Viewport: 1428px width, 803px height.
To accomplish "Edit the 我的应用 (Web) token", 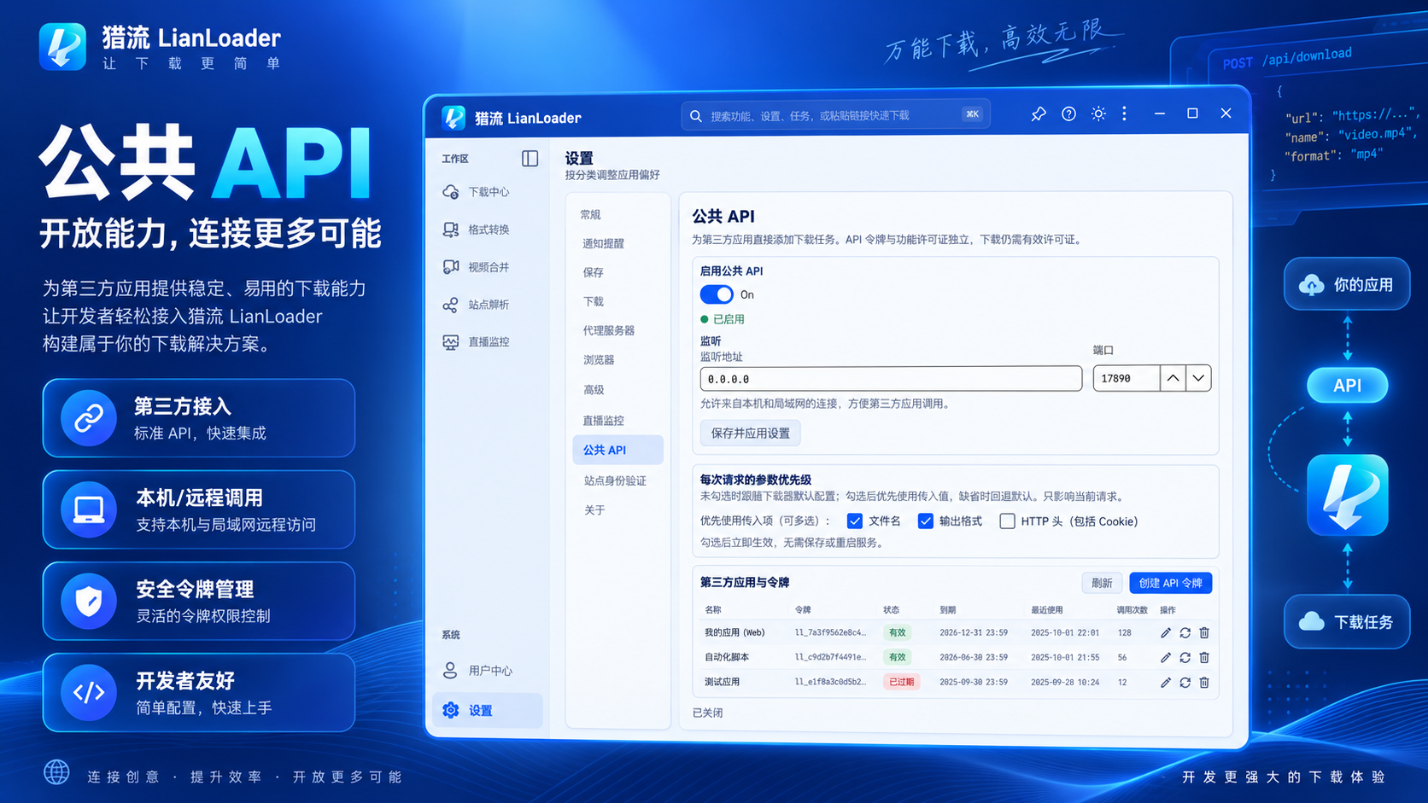I will [1166, 633].
